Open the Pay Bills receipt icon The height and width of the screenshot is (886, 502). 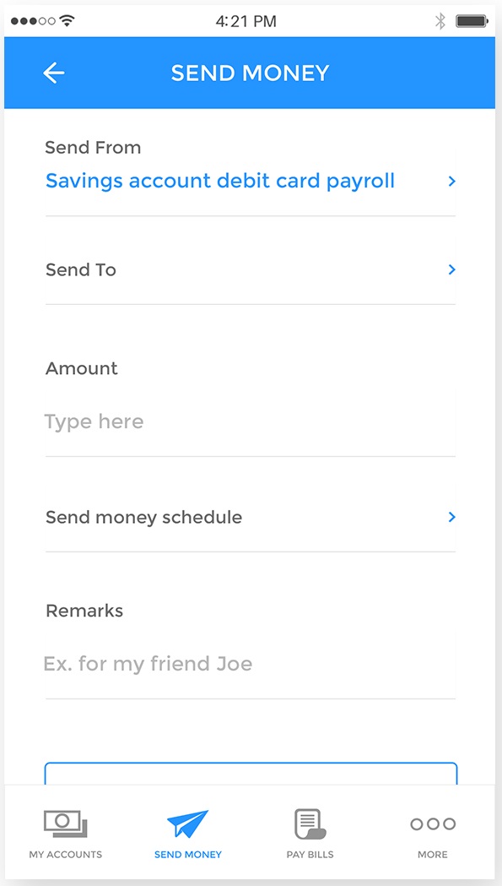(310, 824)
